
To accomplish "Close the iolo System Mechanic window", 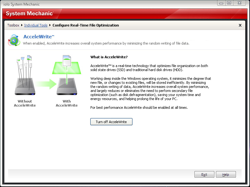I will tap(239, 3).
